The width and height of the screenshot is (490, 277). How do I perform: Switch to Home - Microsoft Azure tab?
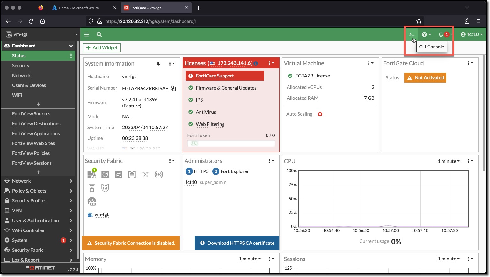84,8
